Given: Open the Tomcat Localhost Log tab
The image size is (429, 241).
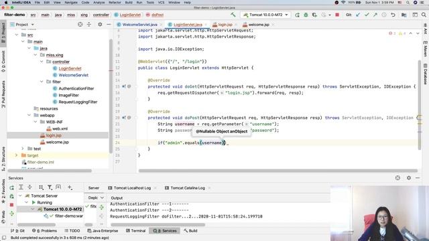Looking at the screenshot, I should 132,188.
